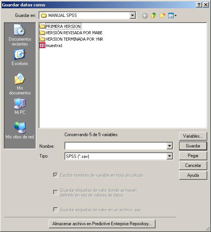Click the Ayuda button
The height and width of the screenshot is (232, 211).
(193, 175)
